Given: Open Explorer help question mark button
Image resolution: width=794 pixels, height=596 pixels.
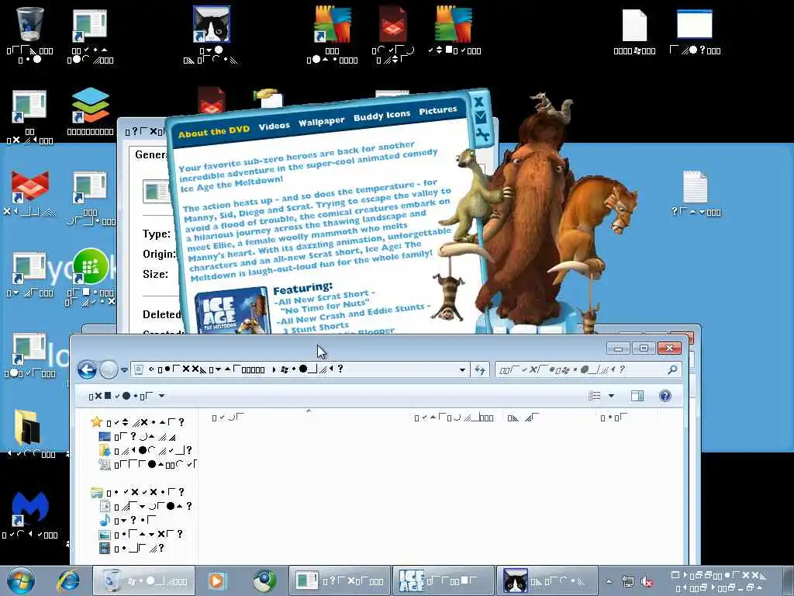Looking at the screenshot, I should 665,396.
